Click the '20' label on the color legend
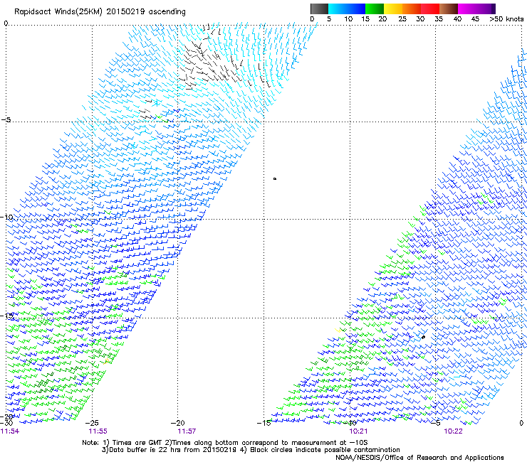The width and height of the screenshot is (527, 462). [382, 19]
